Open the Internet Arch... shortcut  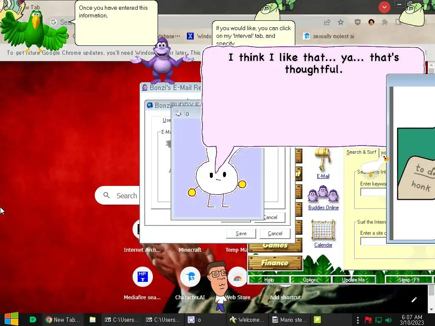142,250
